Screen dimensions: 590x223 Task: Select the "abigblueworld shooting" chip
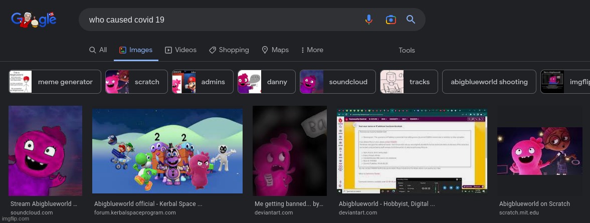pos(489,82)
